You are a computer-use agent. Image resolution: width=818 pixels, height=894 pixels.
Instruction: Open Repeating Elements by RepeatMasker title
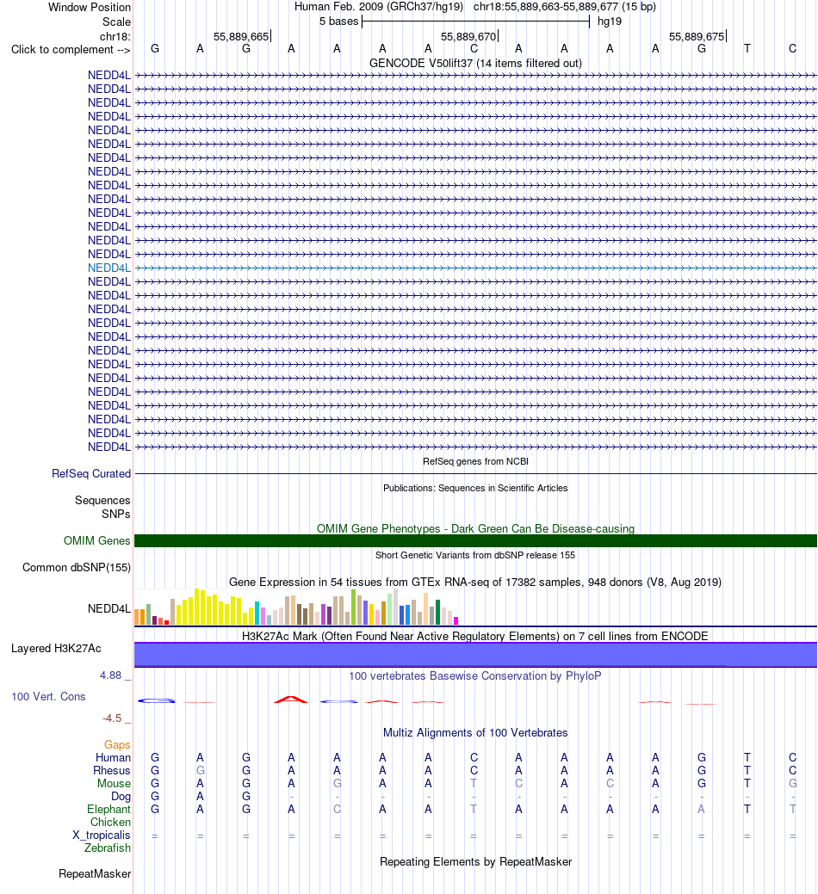coord(475,862)
